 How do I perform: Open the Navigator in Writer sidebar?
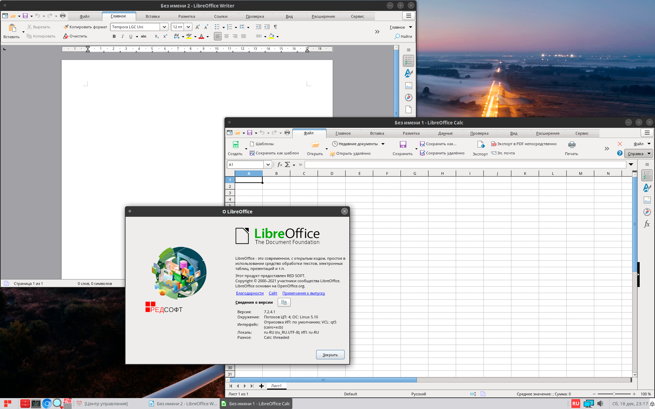coord(408,97)
